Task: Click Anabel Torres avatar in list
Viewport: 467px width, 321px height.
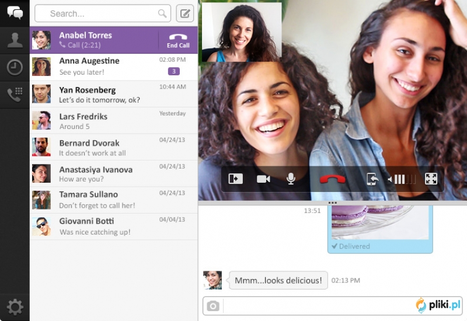Action: pyautogui.click(x=41, y=40)
